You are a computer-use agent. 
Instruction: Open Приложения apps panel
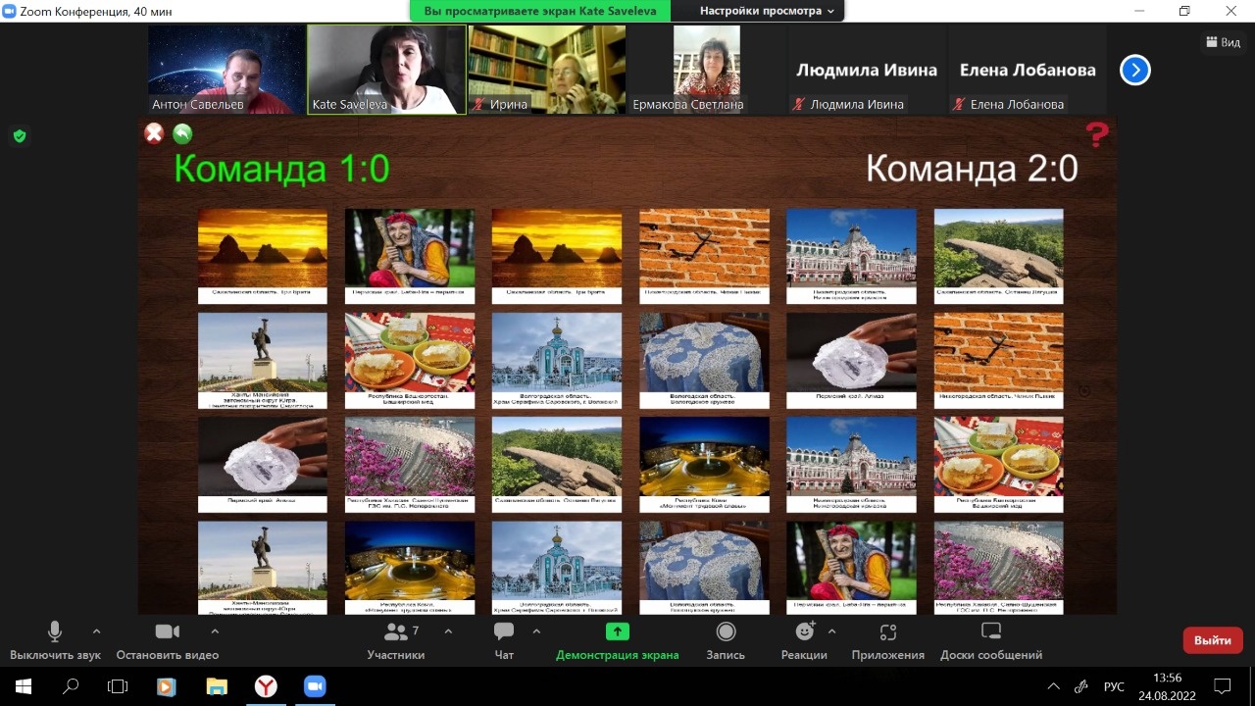coord(888,640)
